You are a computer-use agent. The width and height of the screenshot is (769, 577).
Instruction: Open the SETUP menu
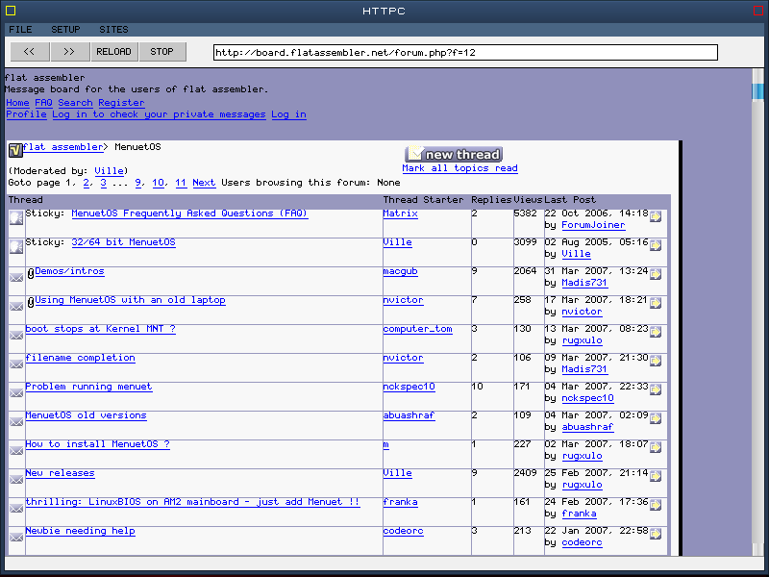tap(65, 30)
